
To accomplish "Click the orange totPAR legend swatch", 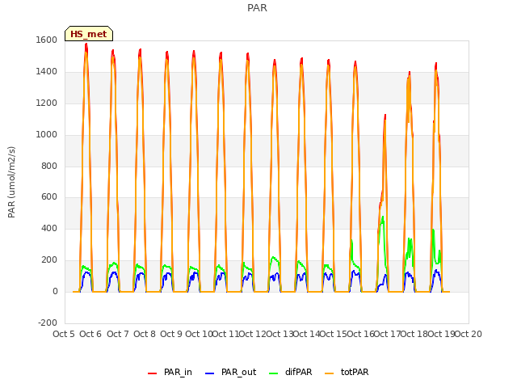I will pos(329,373).
